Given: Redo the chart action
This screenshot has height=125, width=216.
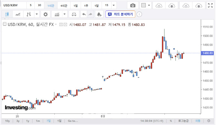Looking at the screenshot, I should coord(90,14).
